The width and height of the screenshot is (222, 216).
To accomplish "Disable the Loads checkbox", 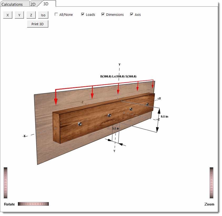I will click(x=83, y=14).
